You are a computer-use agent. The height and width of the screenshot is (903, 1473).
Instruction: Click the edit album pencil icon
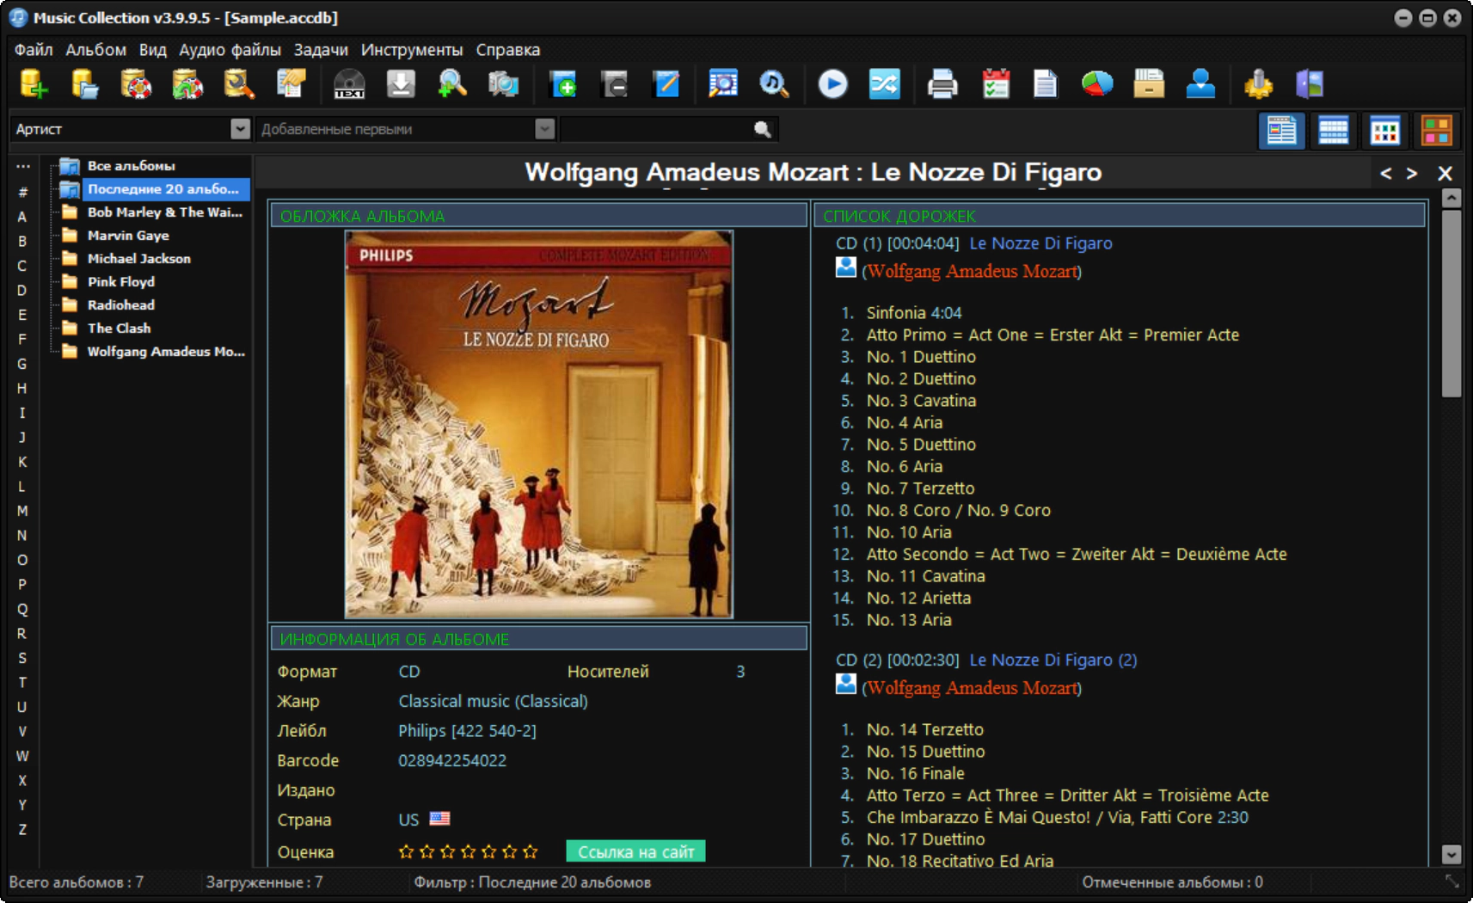click(666, 84)
